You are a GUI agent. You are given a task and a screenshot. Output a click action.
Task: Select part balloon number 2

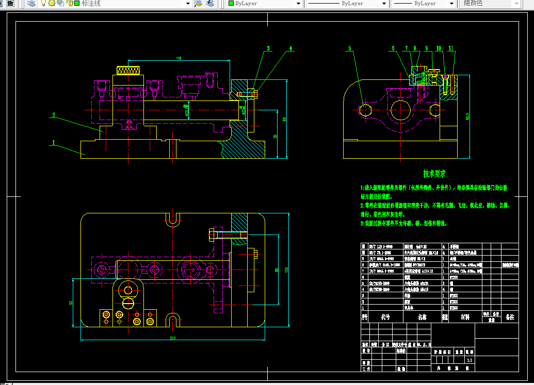point(54,115)
